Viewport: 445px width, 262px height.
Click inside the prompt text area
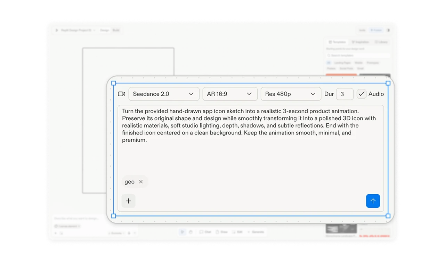(251, 158)
